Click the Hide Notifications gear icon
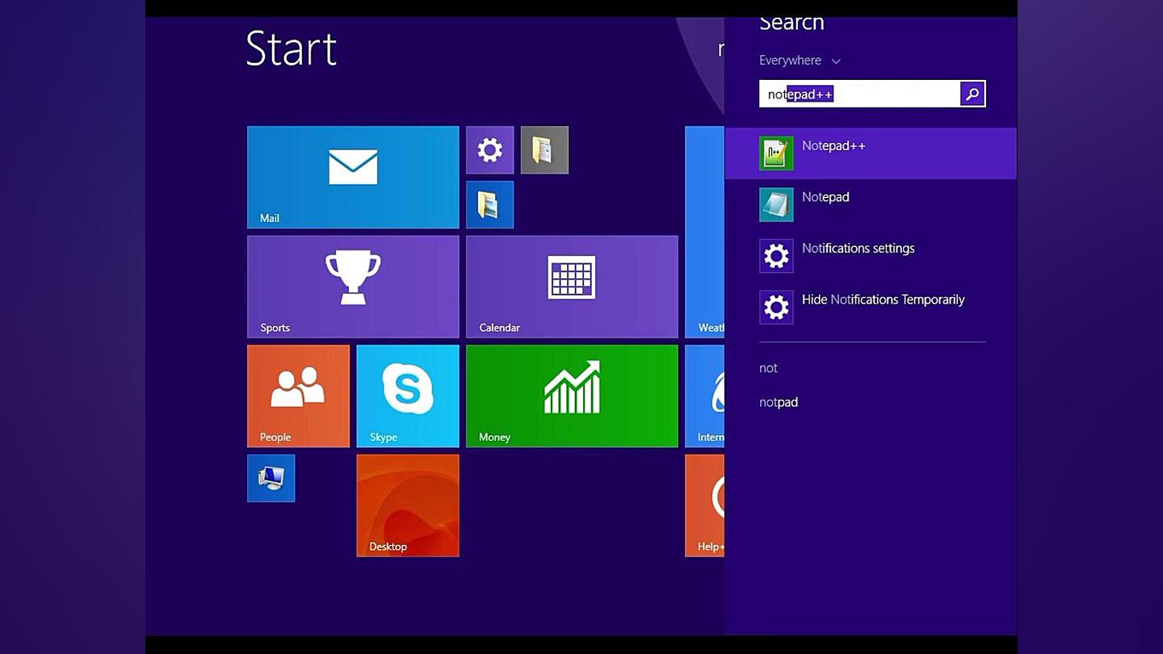This screenshot has height=654, width=1163. tap(776, 307)
